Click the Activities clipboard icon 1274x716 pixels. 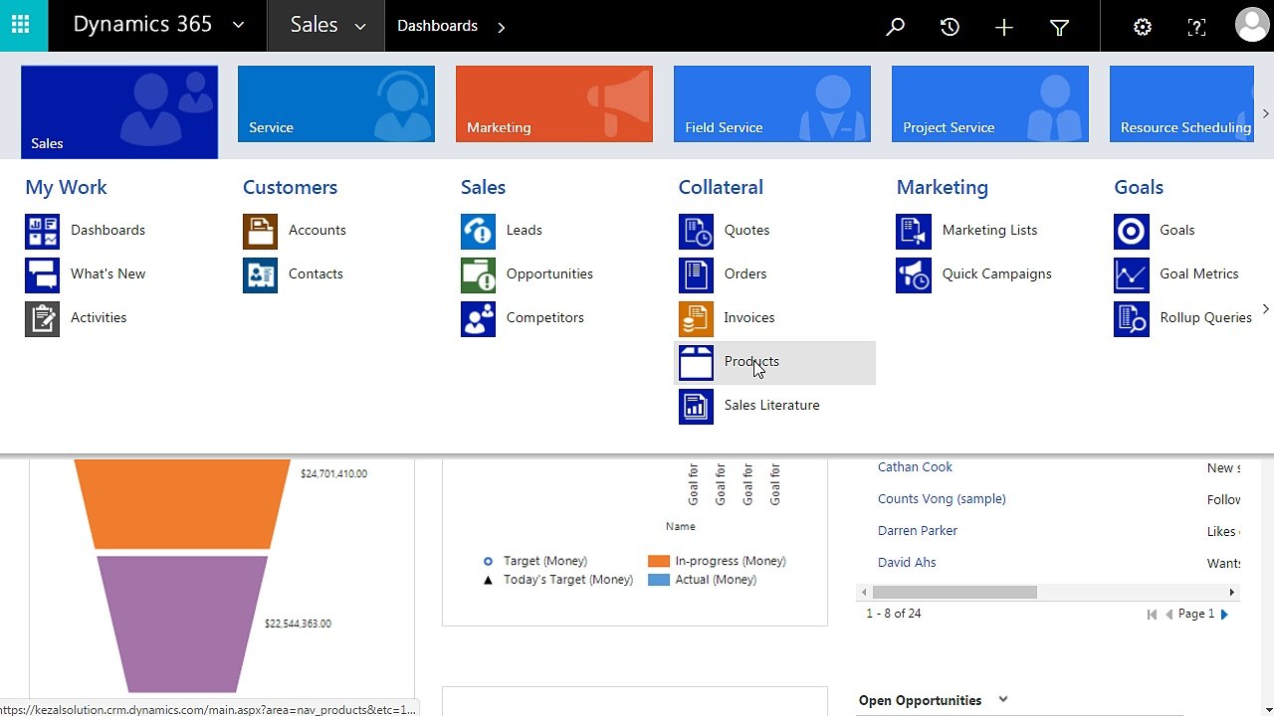click(x=42, y=318)
